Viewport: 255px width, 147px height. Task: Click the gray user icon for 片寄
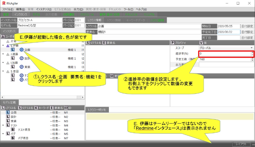click(8, 41)
